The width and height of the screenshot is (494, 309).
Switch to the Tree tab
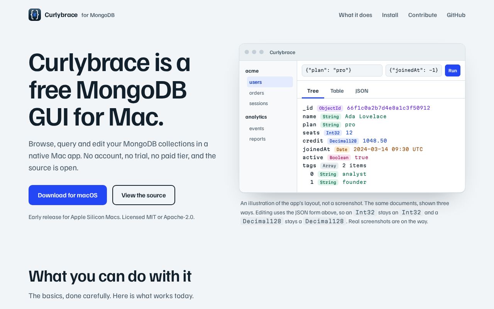point(313,91)
